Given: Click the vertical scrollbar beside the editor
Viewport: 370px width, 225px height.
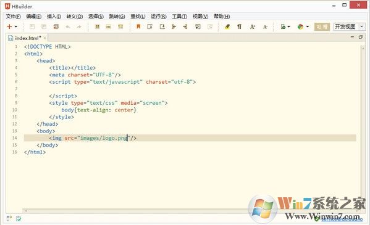Looking at the screenshot, I should point(363,127).
